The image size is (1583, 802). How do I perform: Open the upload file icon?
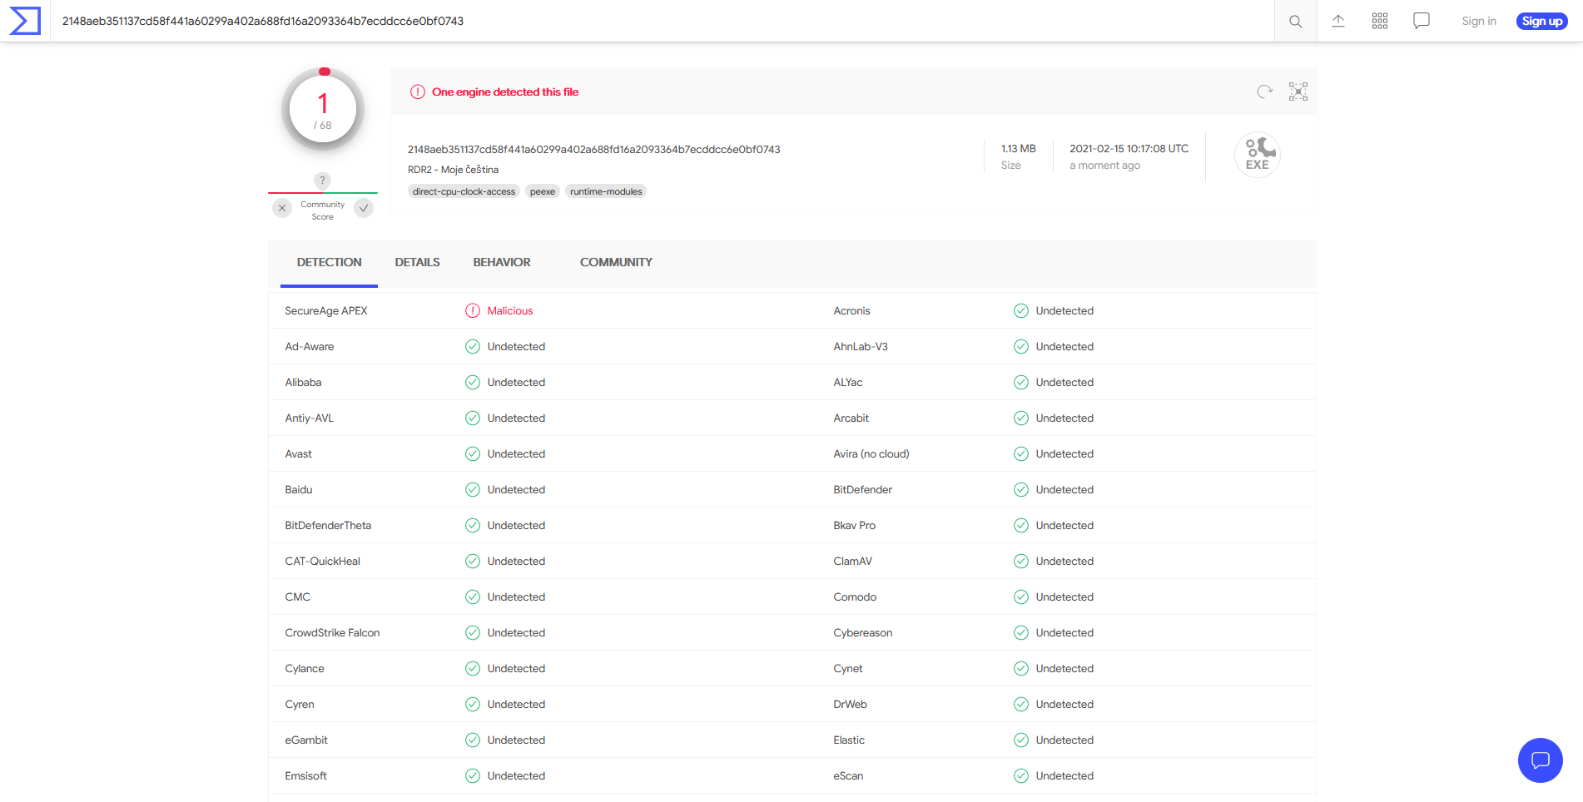[x=1337, y=22]
